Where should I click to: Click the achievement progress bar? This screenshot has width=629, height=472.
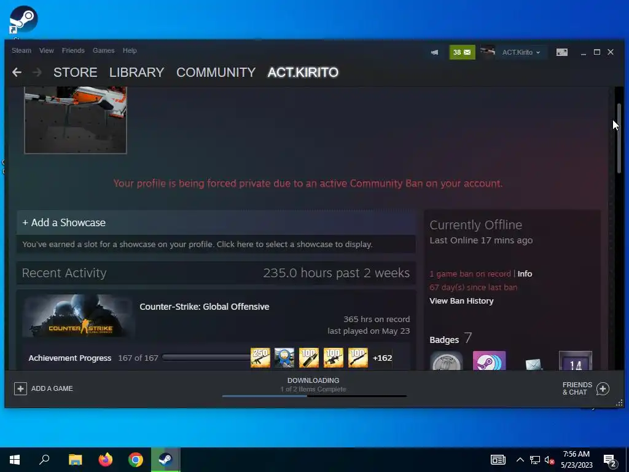click(206, 358)
